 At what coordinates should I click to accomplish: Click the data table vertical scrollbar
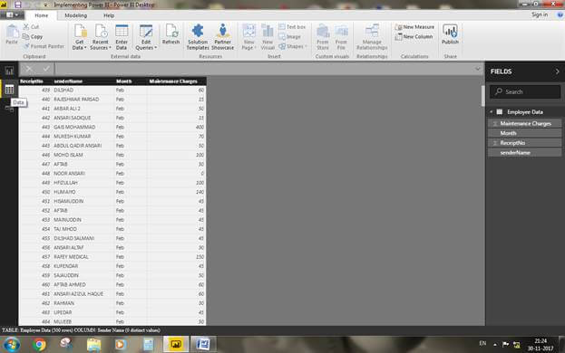[482, 96]
